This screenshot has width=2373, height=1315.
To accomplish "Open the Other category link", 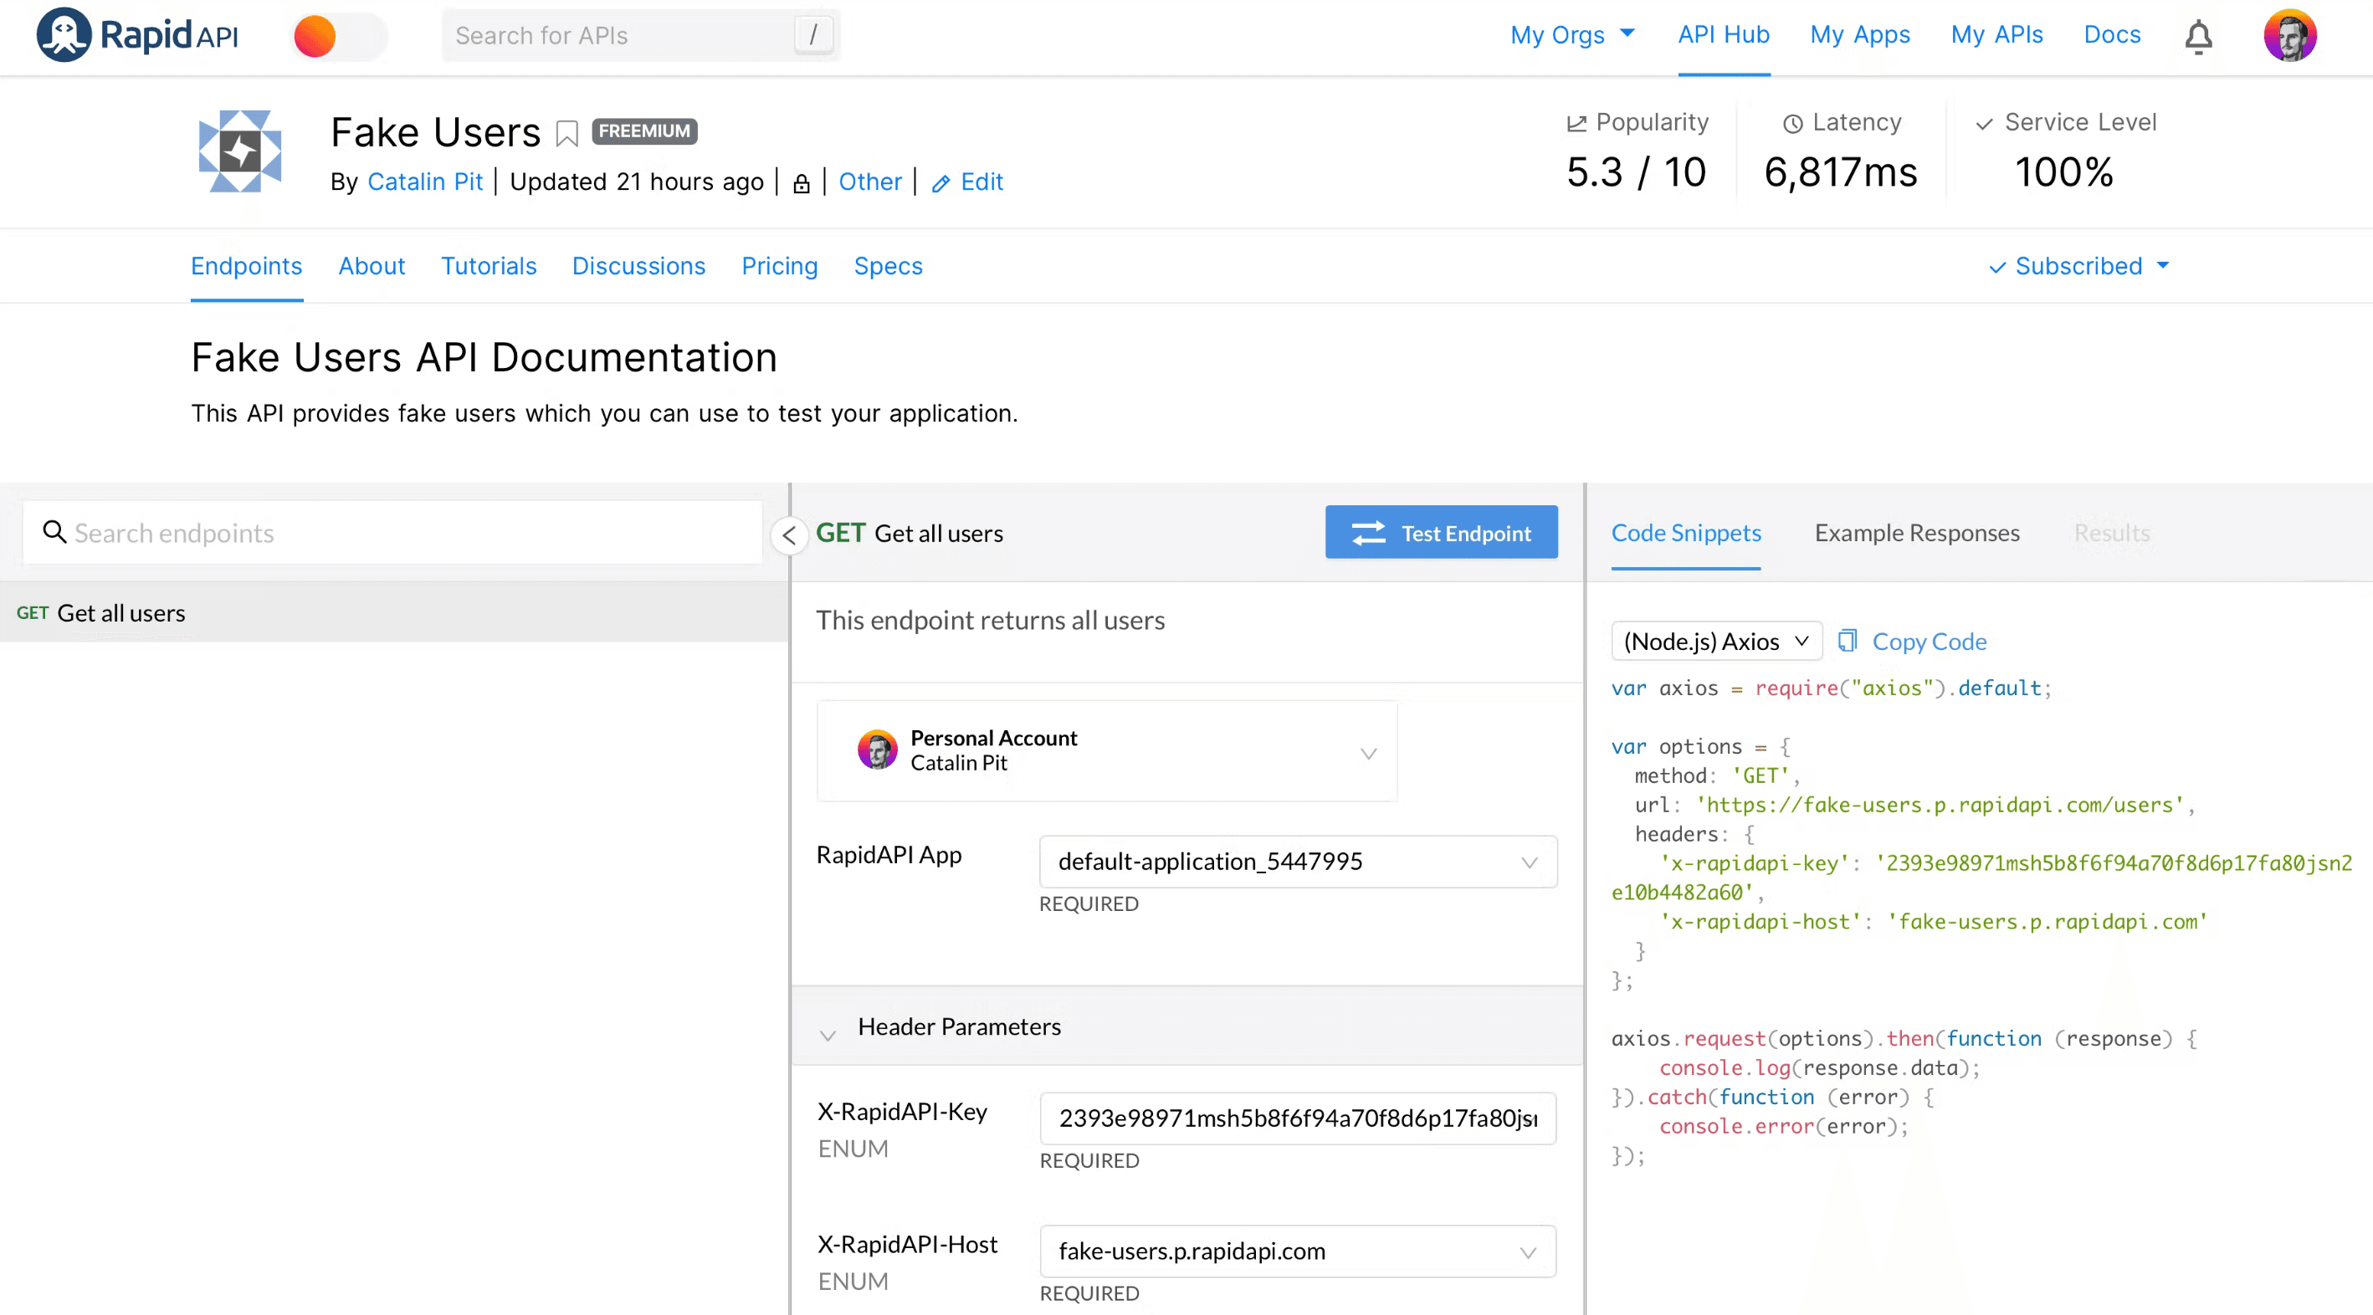I will coord(869,182).
